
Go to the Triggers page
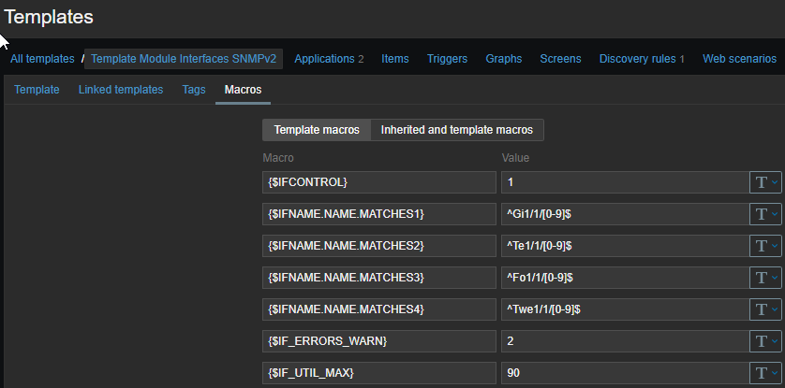(447, 59)
